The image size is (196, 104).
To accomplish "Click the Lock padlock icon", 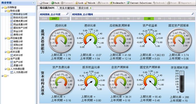I will pyautogui.click(x=76, y=3).
